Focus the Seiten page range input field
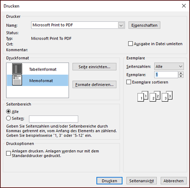Viewport: 190px width, 188px height. coord(54,119)
